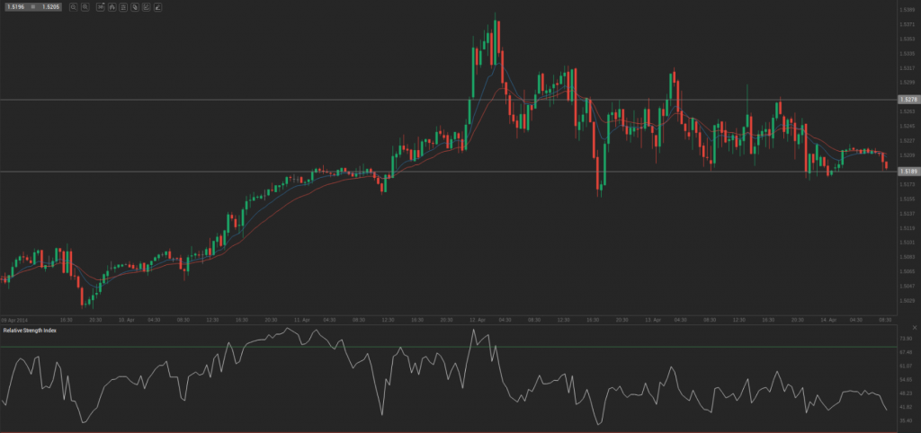The image size is (921, 433).
Task: Open the line chart studies icon
Action: (x=146, y=6)
